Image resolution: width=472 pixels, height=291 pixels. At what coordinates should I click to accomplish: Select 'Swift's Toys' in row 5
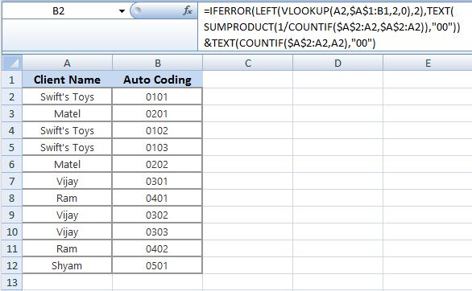(x=67, y=147)
